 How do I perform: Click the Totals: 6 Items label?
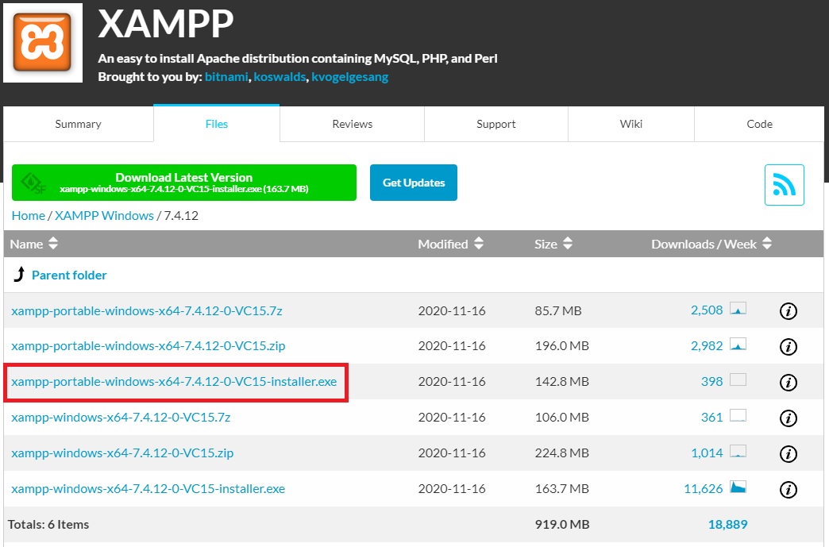48,524
